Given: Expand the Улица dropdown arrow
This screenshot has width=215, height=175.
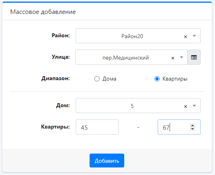Looking at the screenshot, I should [x=182, y=58].
